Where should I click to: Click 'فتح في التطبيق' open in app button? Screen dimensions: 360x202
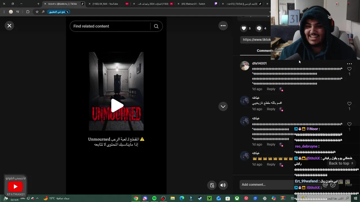[x=58, y=12]
